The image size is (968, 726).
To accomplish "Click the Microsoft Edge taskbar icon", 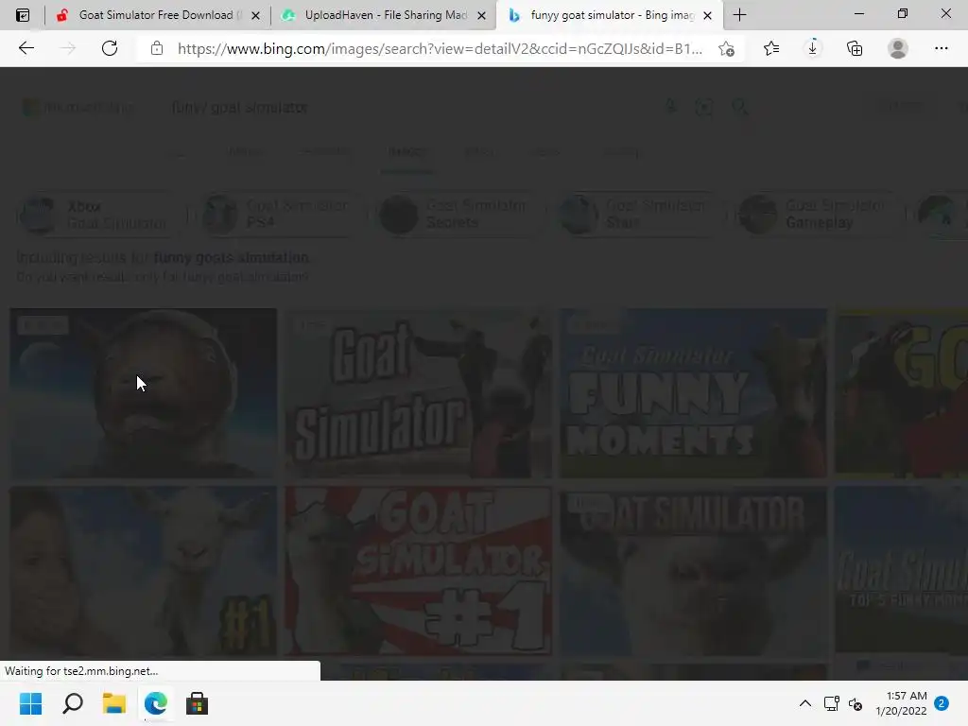I will pos(156,703).
